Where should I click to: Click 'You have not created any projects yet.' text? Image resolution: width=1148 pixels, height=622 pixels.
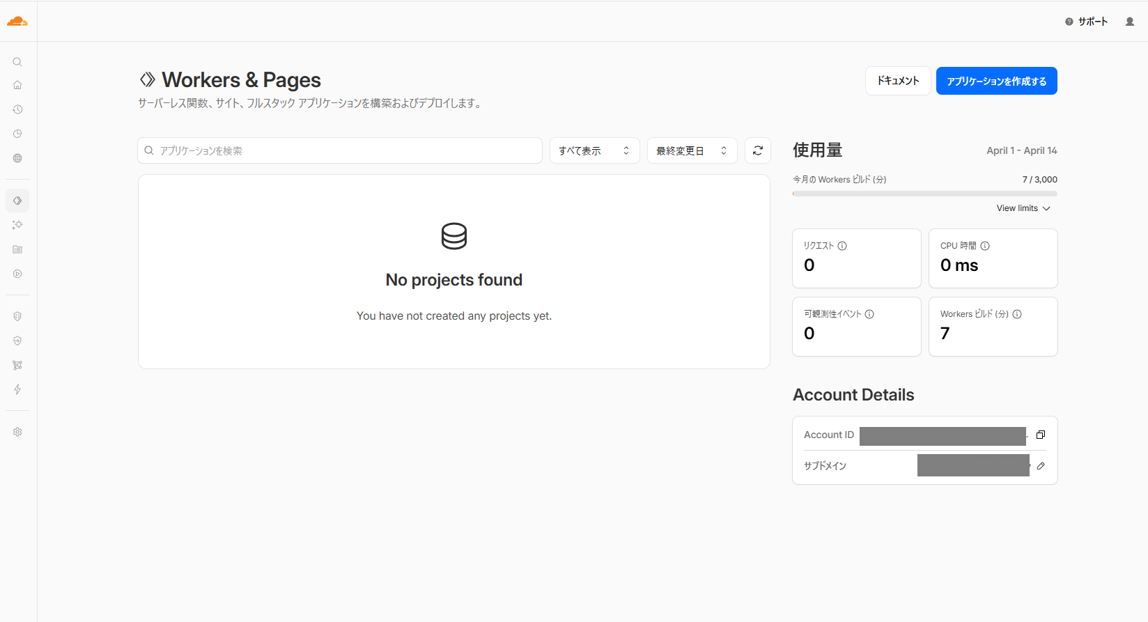[x=454, y=316]
